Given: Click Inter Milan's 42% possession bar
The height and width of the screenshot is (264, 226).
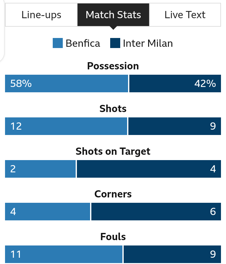Looking at the screenshot, I should click(175, 84).
